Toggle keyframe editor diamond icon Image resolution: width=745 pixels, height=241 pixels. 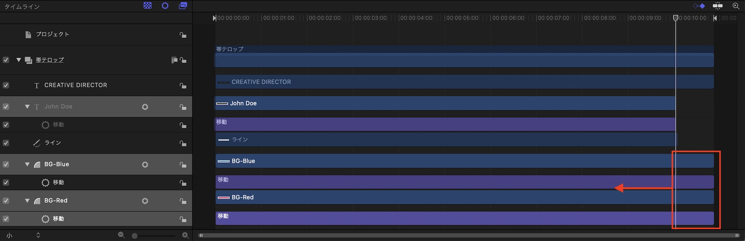[x=699, y=6]
